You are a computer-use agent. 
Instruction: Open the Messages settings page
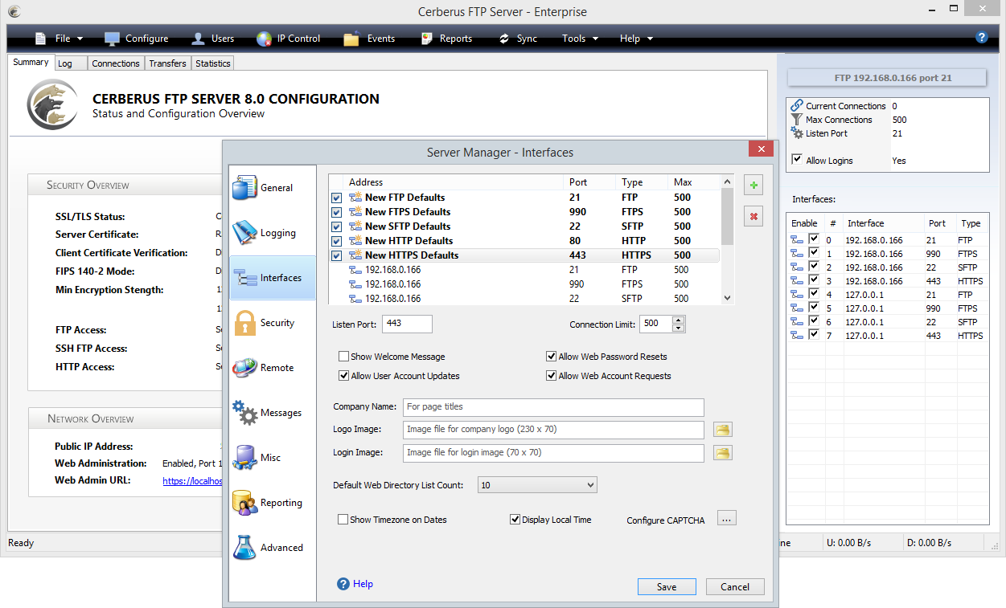click(273, 413)
